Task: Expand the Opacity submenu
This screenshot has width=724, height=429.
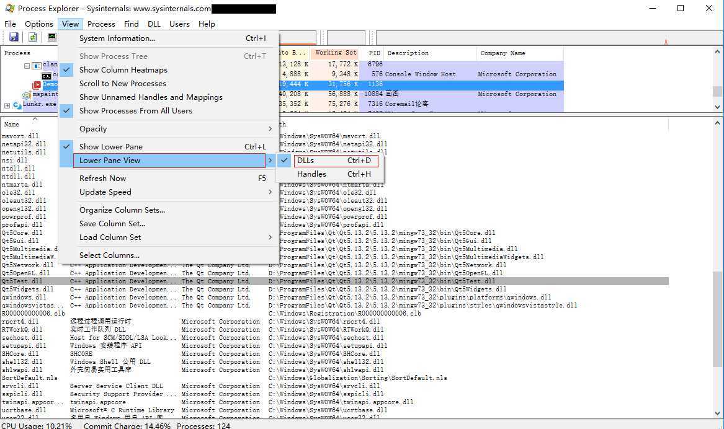Action: [169, 129]
